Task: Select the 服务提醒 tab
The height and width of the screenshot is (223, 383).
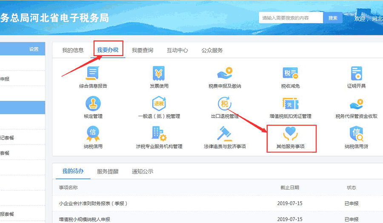Action: pyautogui.click(x=108, y=172)
